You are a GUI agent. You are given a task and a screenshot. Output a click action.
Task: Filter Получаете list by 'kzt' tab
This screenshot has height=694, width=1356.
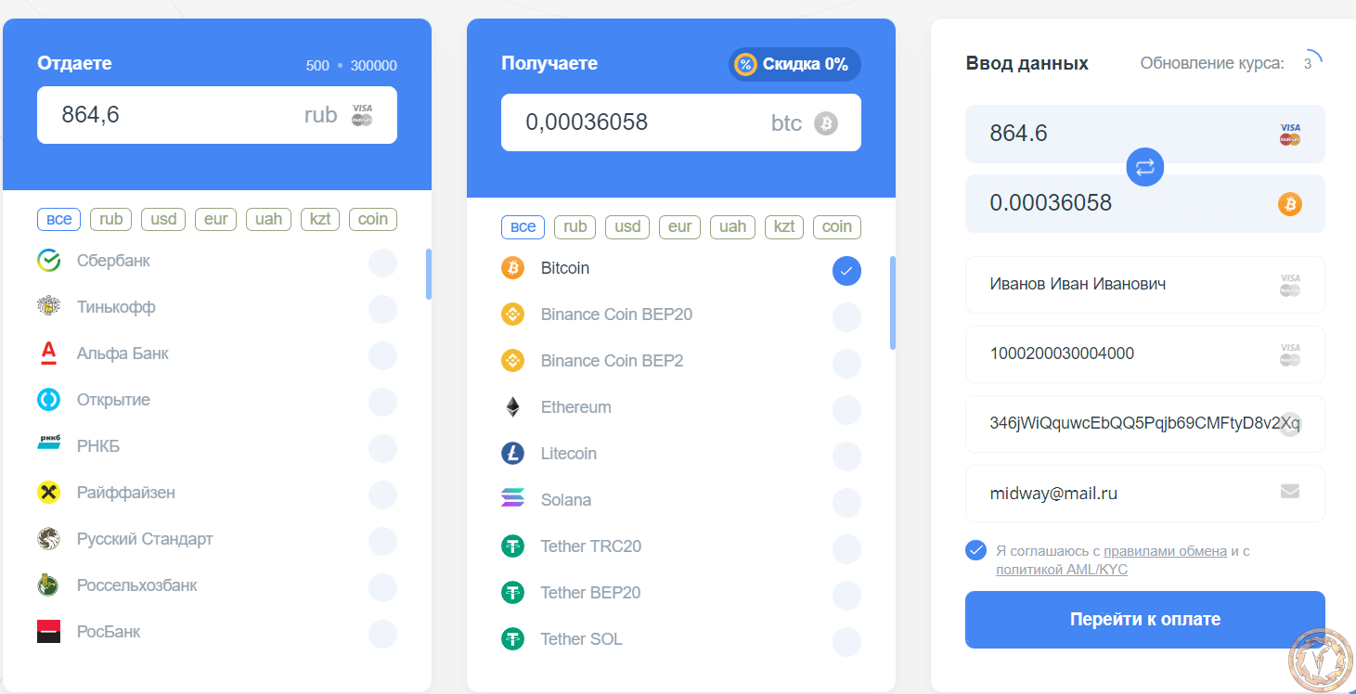coord(784,226)
